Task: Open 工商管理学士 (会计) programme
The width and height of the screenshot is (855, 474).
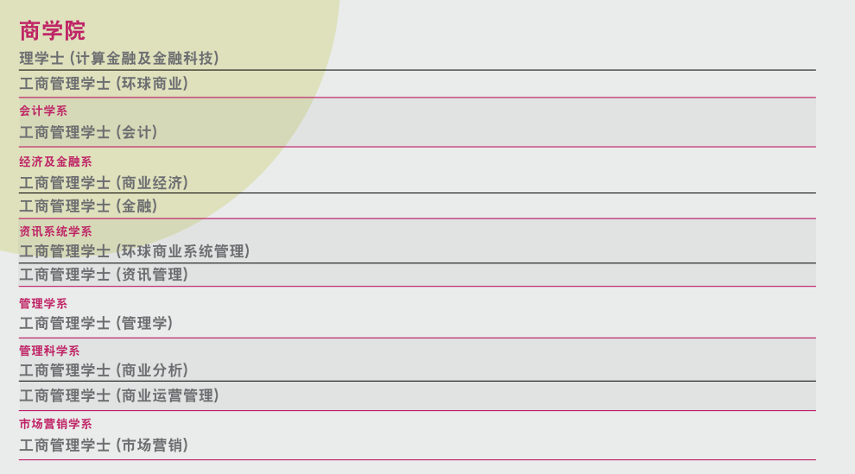Action: [88, 132]
